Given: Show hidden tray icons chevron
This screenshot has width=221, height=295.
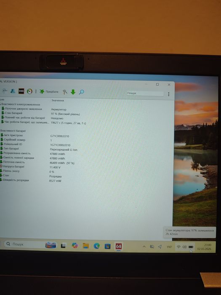Looking at the screenshot, I should point(144,247).
